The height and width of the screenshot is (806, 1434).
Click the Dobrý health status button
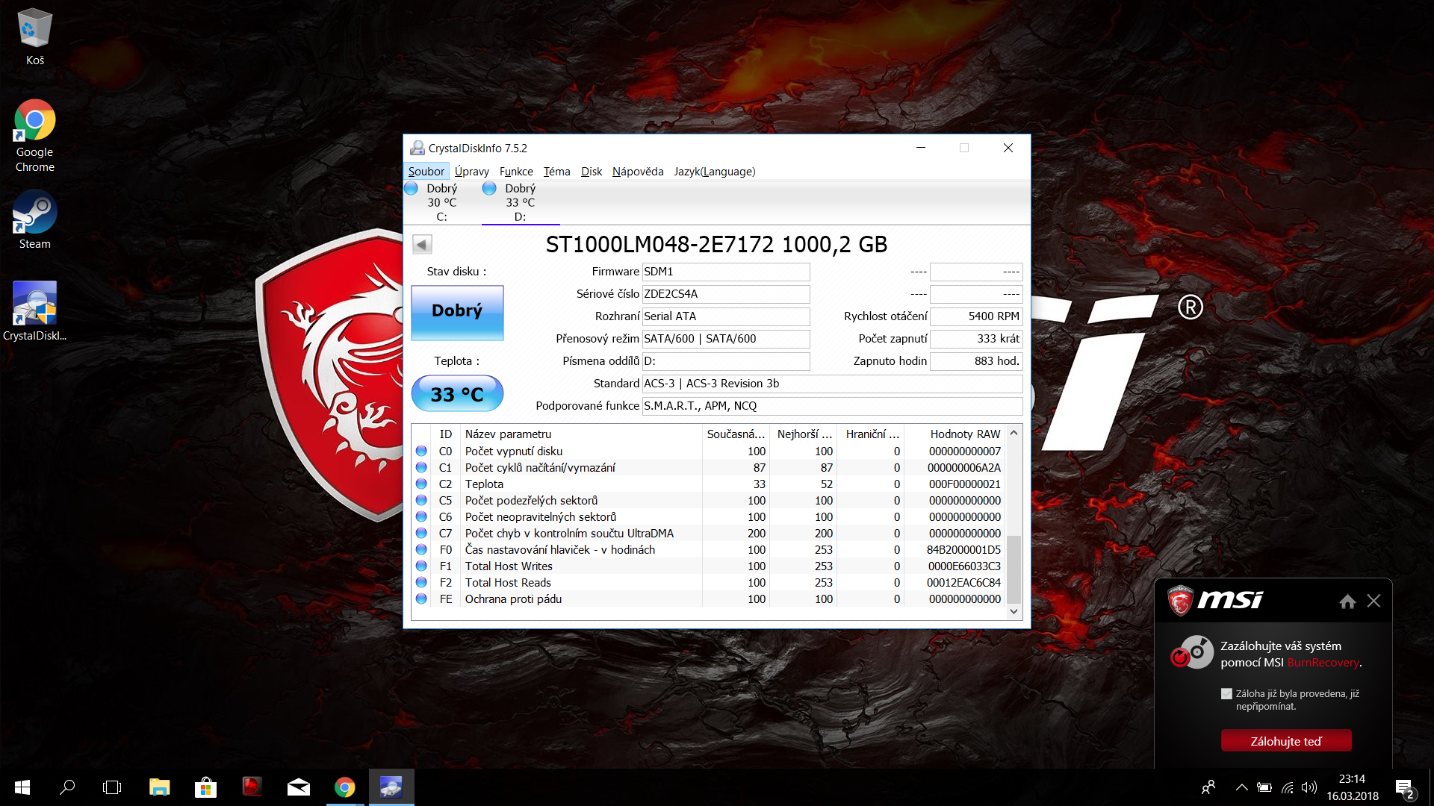click(457, 313)
